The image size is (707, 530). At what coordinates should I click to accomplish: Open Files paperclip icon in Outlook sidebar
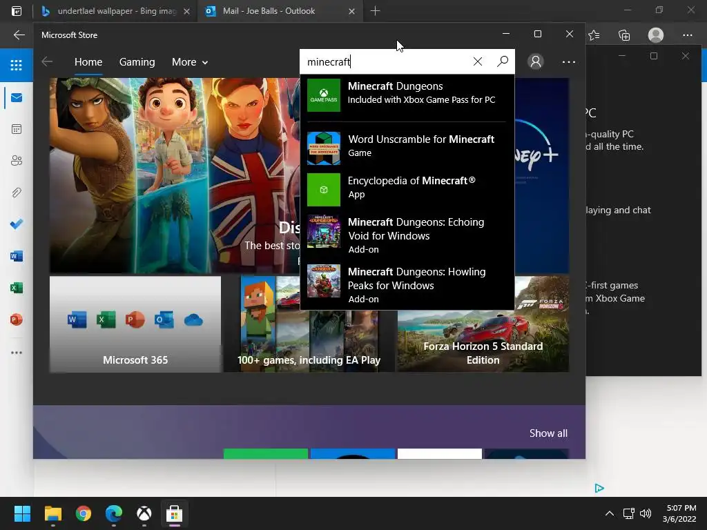point(17,193)
